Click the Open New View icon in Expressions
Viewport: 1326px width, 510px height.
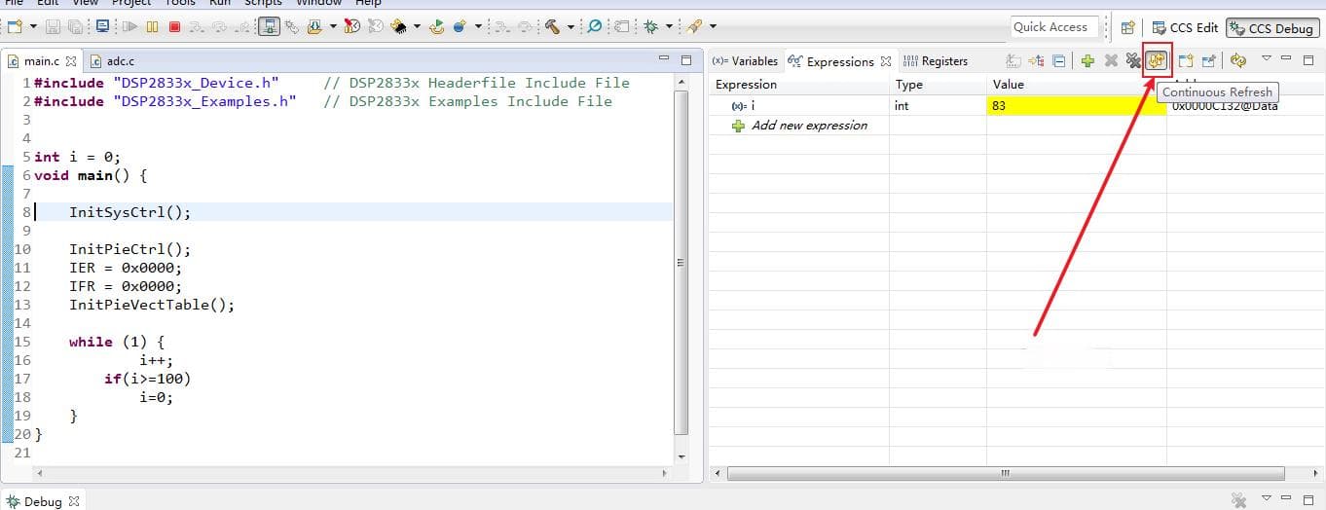tap(1186, 60)
